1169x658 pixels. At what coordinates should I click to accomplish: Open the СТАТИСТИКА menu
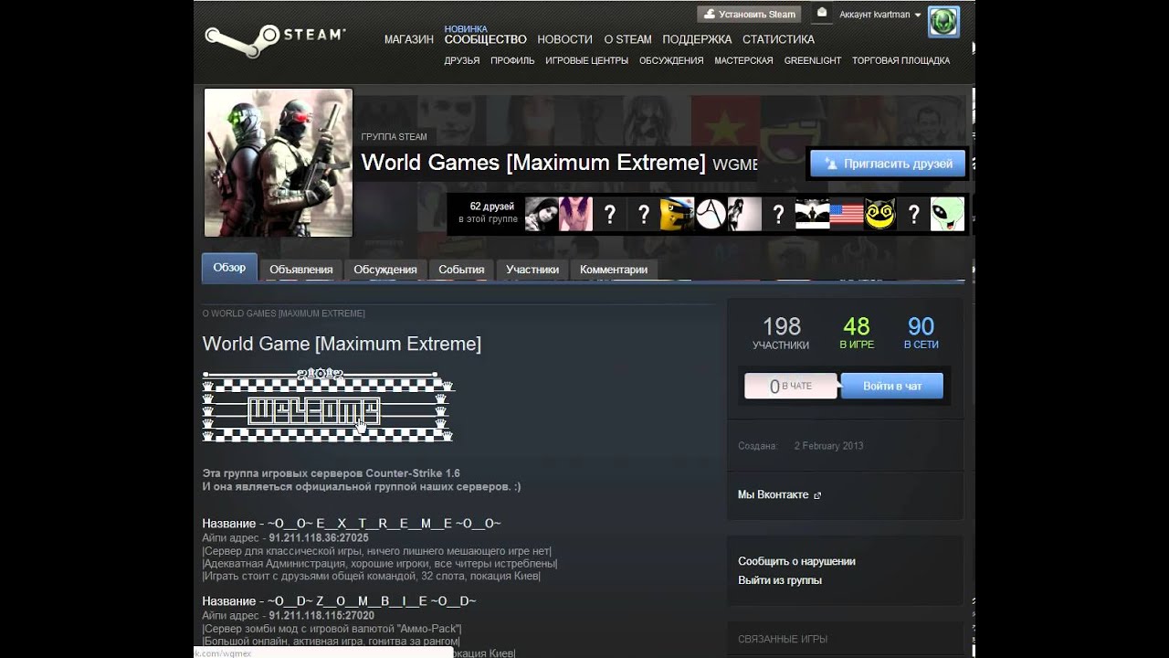(778, 39)
